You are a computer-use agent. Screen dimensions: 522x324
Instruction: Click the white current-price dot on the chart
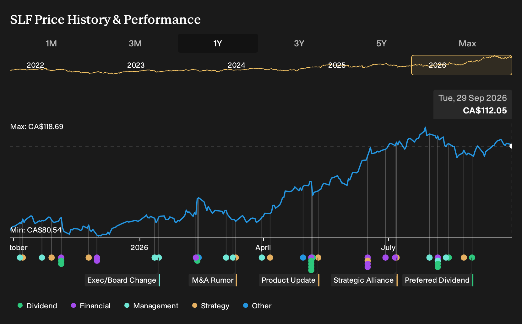point(511,146)
